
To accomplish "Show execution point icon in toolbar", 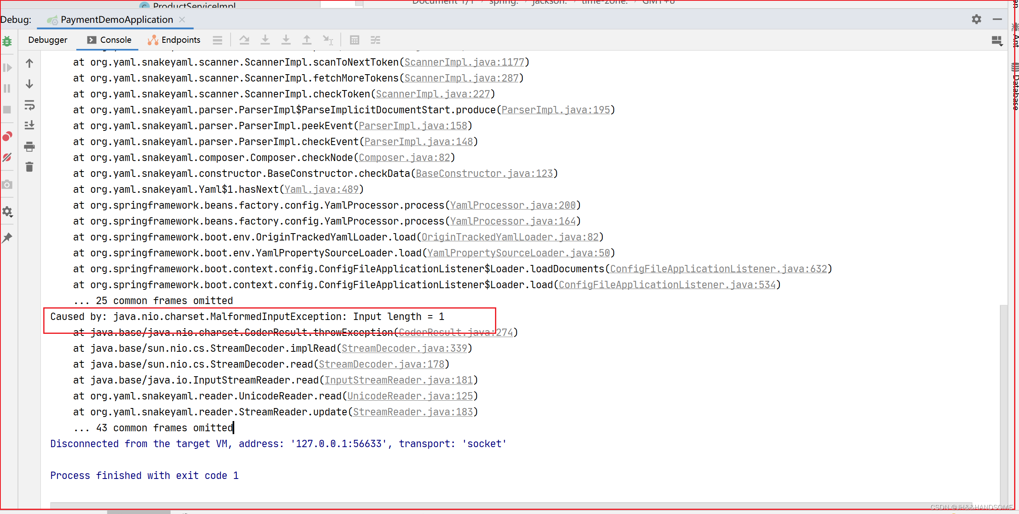I will [x=218, y=40].
